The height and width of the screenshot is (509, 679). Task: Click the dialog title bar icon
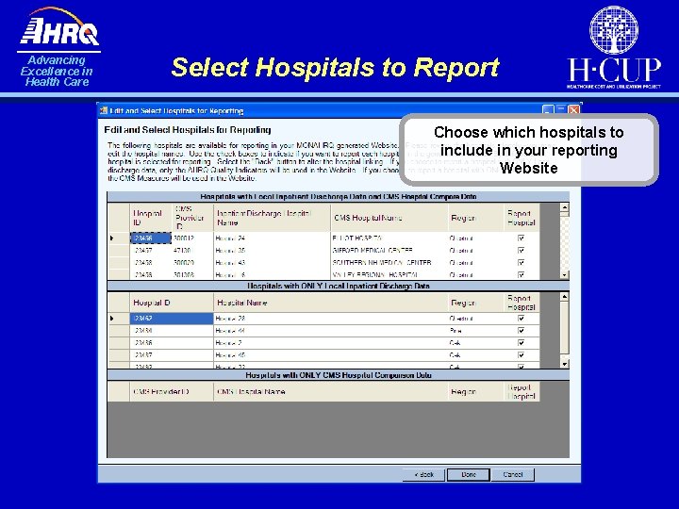tap(103, 111)
